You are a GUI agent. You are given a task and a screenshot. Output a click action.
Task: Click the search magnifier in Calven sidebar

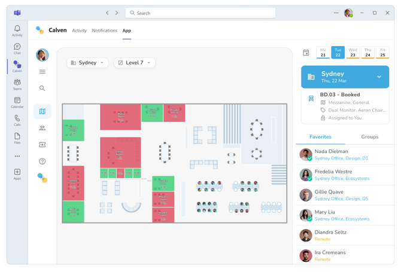pyautogui.click(x=42, y=88)
